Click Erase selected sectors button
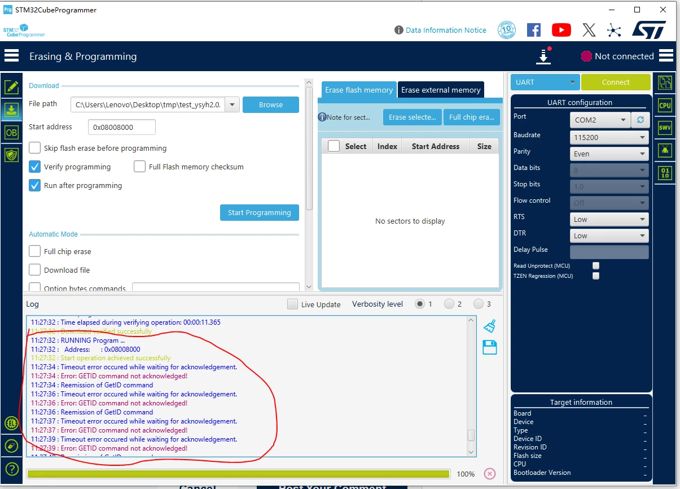This screenshot has width=680, height=489. [x=413, y=117]
